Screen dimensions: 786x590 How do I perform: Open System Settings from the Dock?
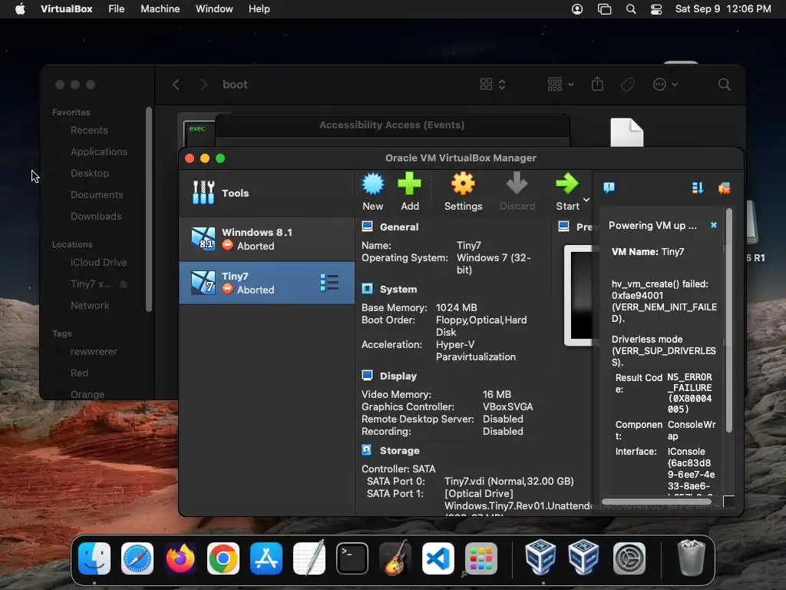click(x=629, y=559)
